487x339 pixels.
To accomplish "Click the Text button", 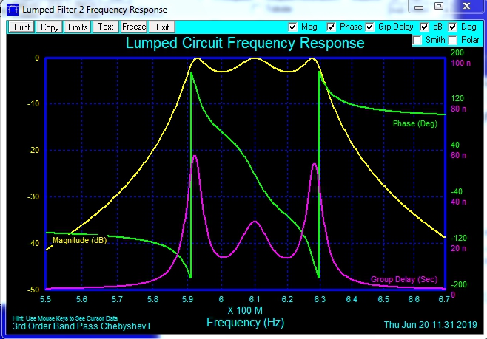I will point(106,27).
